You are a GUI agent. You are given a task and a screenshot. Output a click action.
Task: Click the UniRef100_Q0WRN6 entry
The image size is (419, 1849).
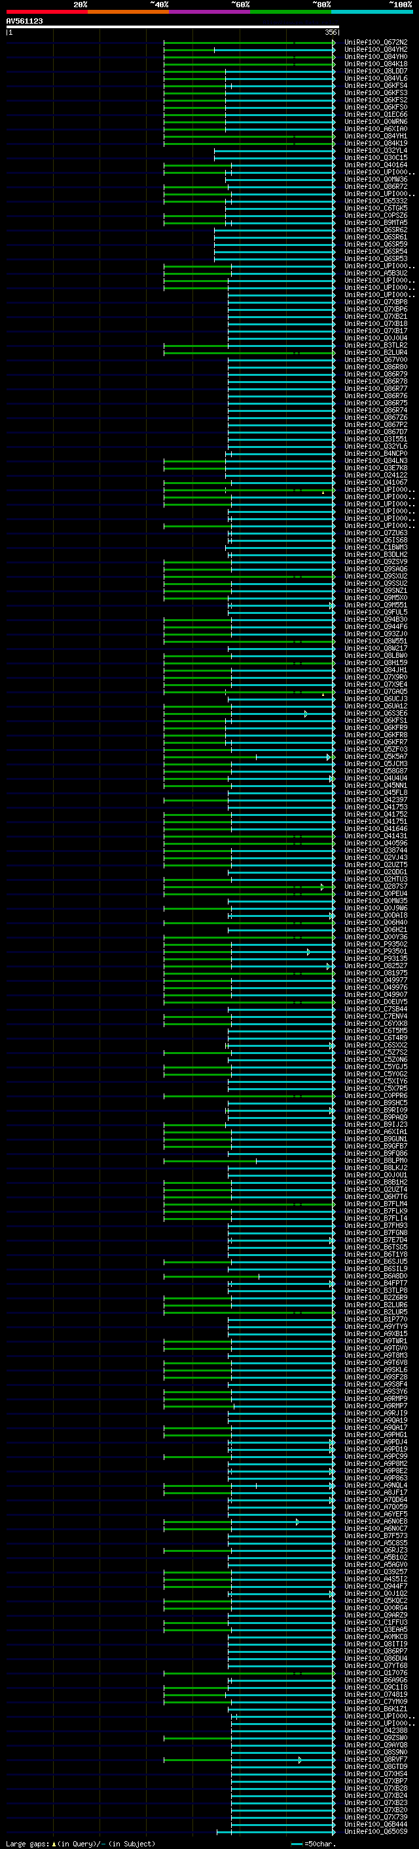pyautogui.click(x=376, y=121)
